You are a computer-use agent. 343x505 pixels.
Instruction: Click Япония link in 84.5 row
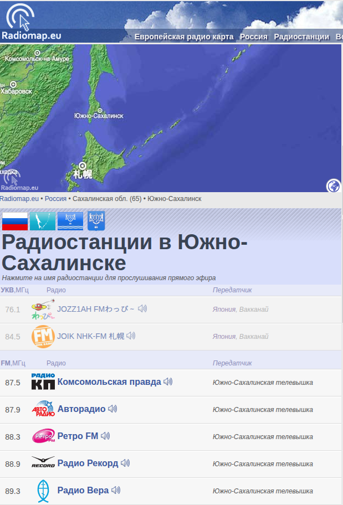tap(224, 337)
